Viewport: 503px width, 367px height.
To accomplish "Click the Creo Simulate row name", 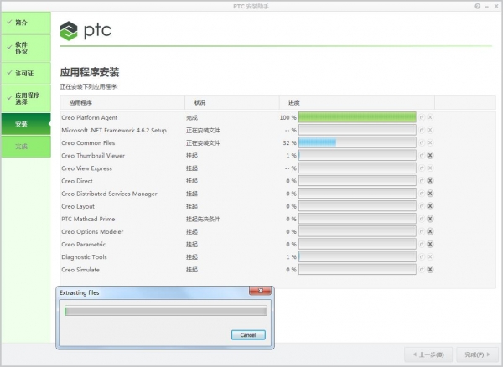I will (x=80, y=270).
